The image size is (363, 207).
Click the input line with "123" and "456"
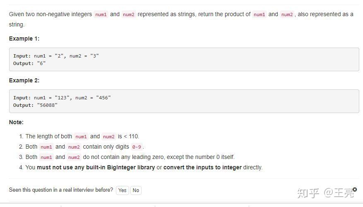point(62,98)
